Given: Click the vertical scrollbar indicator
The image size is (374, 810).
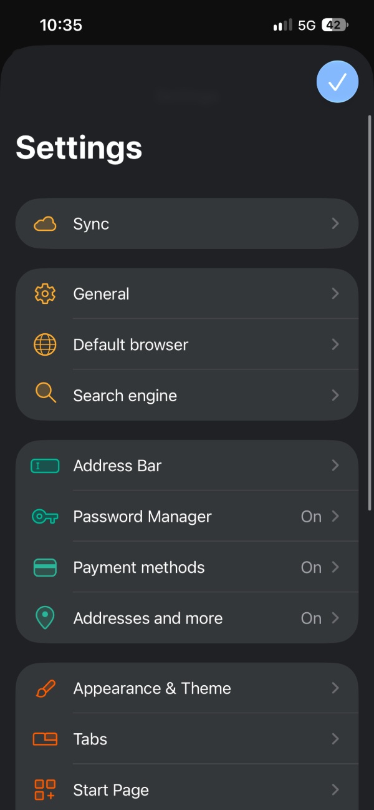Looking at the screenshot, I should tap(370, 312).
